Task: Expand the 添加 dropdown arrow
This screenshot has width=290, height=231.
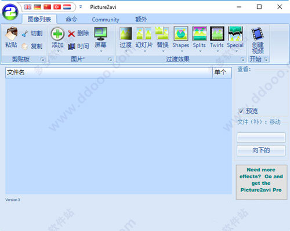Action: tap(58, 51)
